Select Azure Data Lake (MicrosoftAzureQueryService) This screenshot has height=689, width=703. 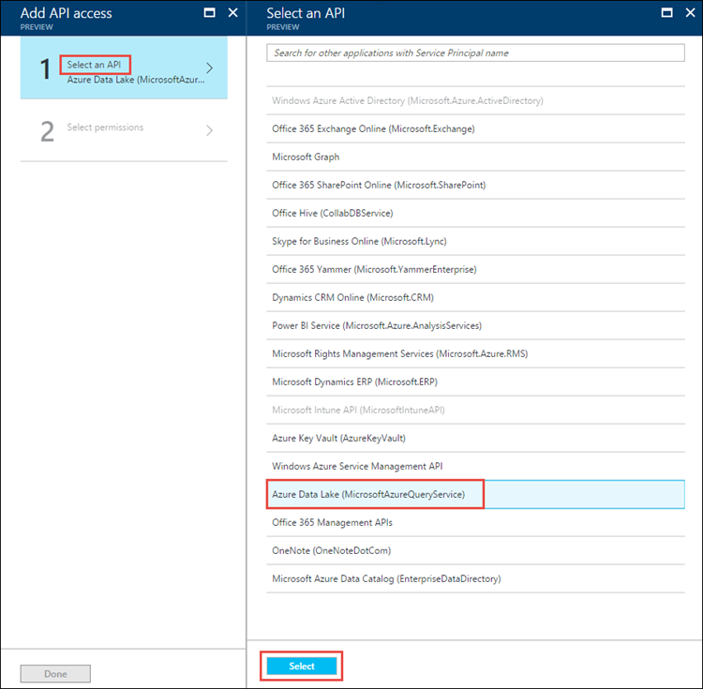(475, 494)
